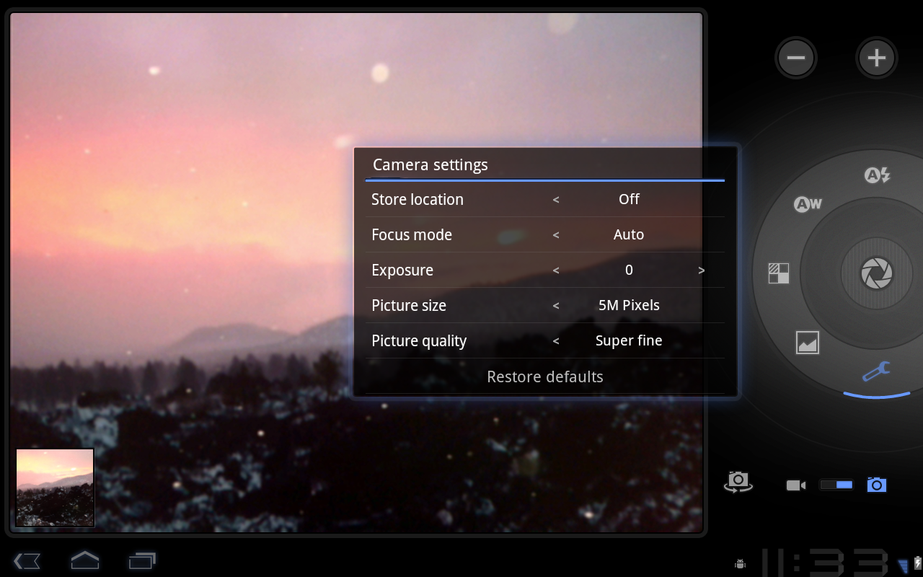Screen dimensions: 923x577
Task: Zoom in using the plus button
Action: point(876,57)
